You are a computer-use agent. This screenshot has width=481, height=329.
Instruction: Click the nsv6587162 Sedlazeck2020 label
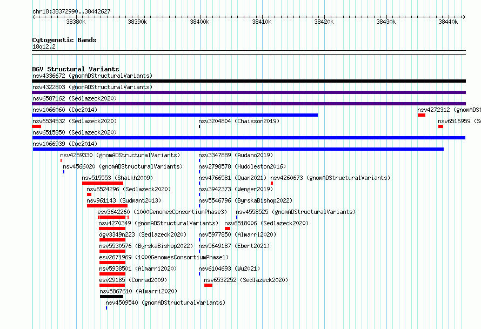pyautogui.click(x=75, y=98)
